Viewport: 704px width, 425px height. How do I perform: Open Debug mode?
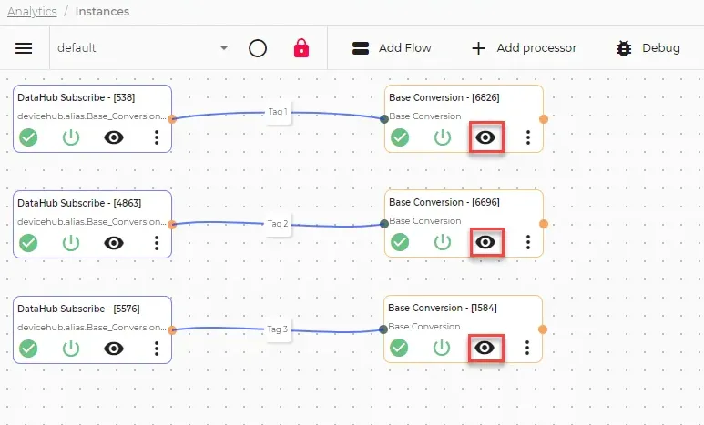tap(648, 48)
